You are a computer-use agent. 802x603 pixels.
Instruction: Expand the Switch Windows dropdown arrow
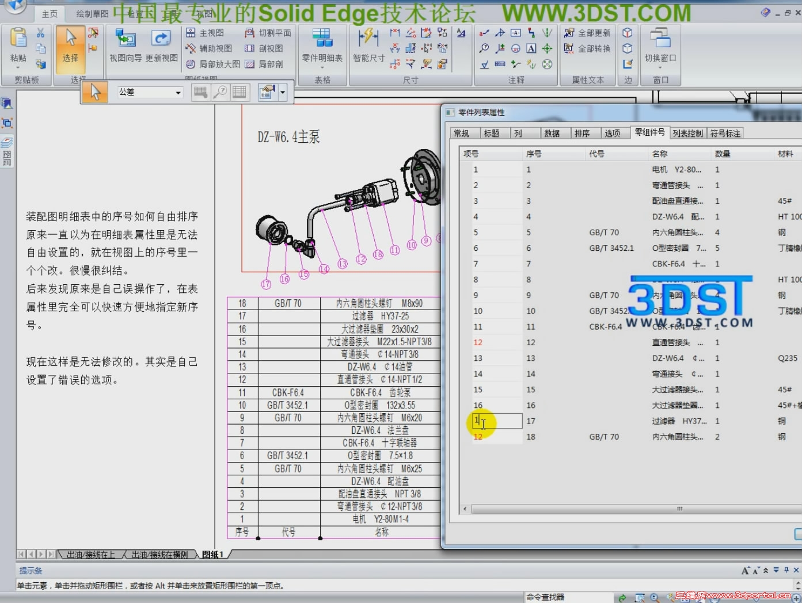tap(660, 68)
